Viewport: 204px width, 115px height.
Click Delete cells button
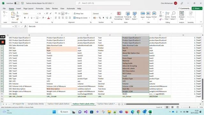pos(148,16)
